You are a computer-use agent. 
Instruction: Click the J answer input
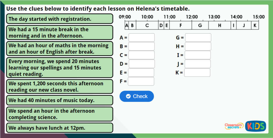coord(198,64)
